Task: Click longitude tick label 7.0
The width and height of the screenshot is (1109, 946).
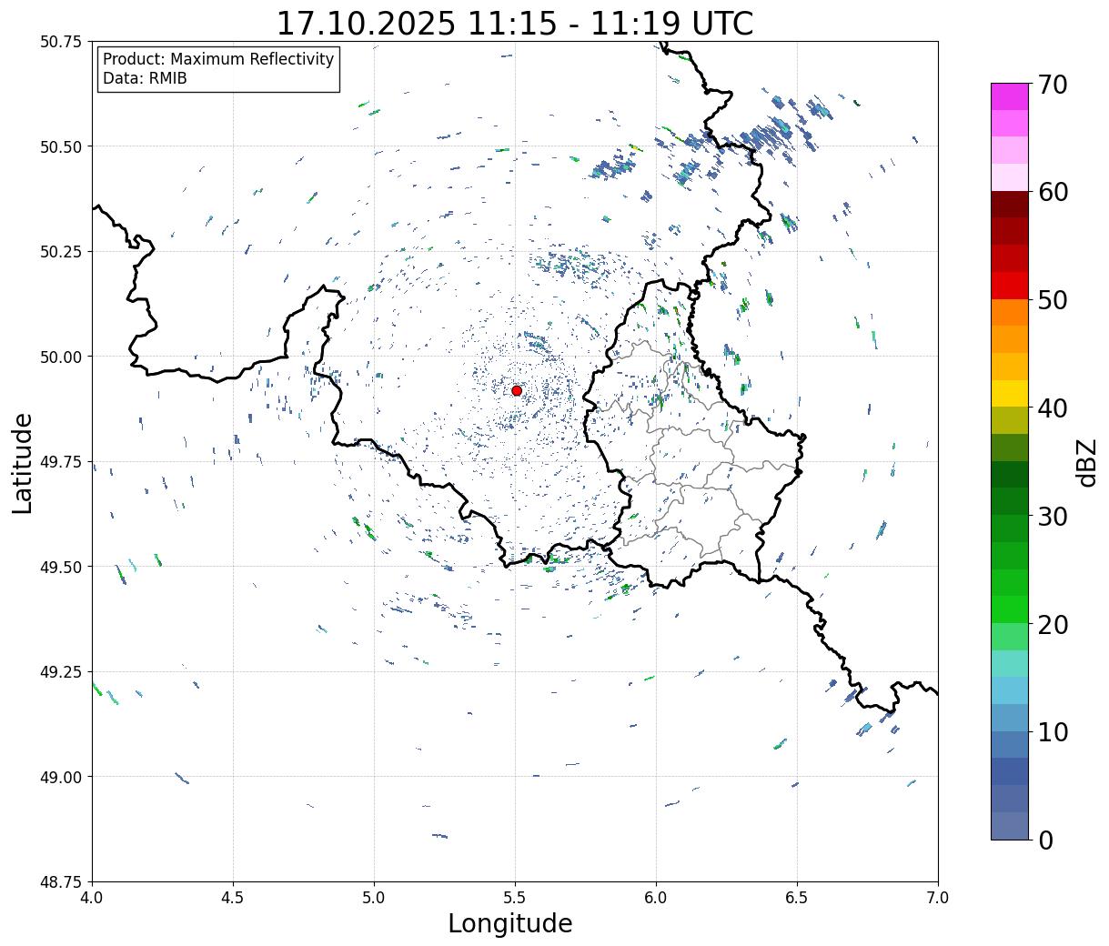Action: point(938,897)
